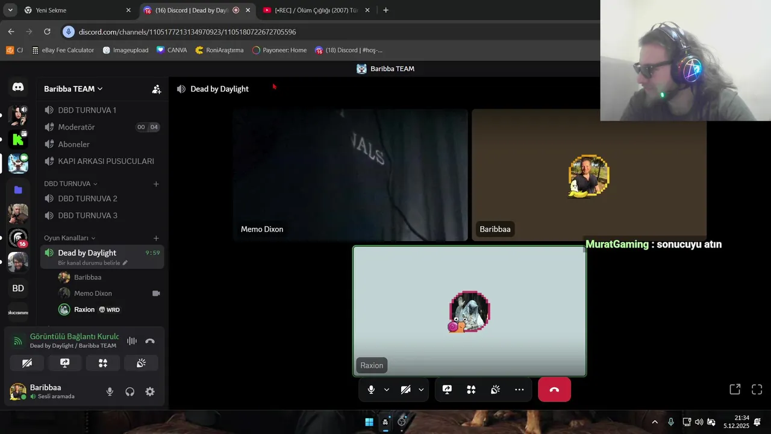The height and width of the screenshot is (434, 771).
Task: Turn on camera in call controls bar
Action: (x=405, y=389)
